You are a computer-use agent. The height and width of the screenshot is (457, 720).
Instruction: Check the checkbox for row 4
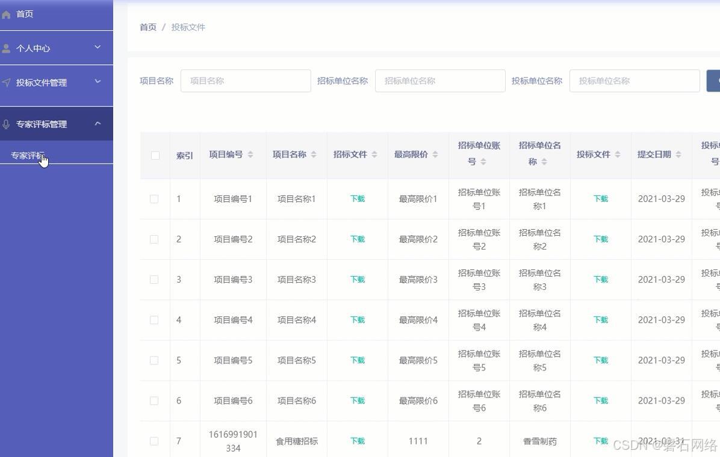click(154, 320)
